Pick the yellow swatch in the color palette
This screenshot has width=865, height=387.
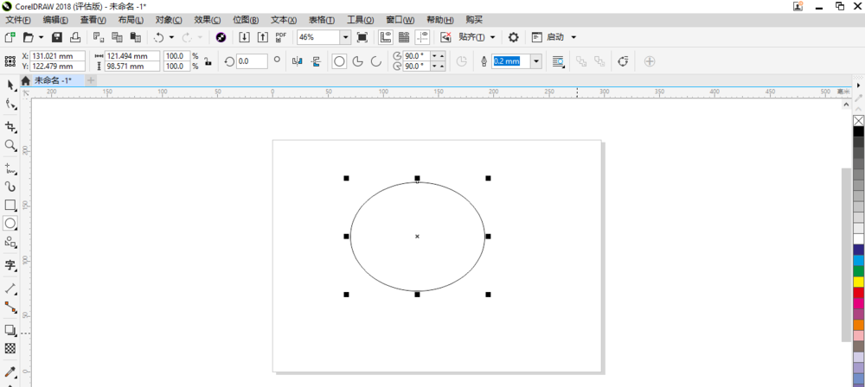coord(858,282)
